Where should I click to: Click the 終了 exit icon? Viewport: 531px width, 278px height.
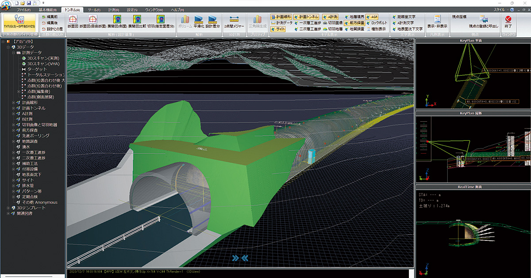point(508,21)
